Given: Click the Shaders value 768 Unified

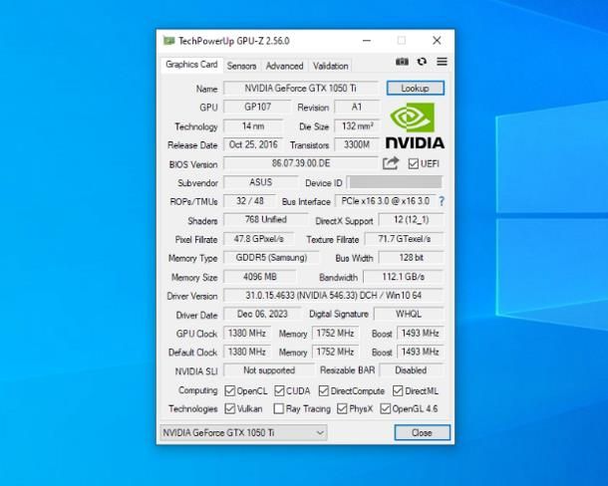Looking at the screenshot, I should click(x=265, y=219).
